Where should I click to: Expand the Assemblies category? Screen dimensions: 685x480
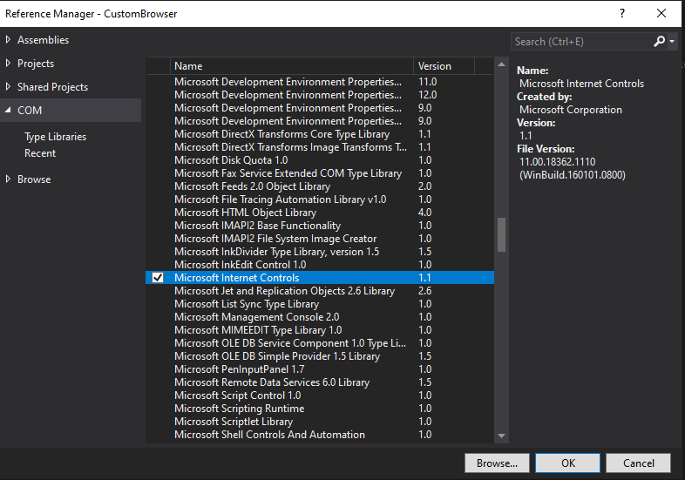click(9, 40)
